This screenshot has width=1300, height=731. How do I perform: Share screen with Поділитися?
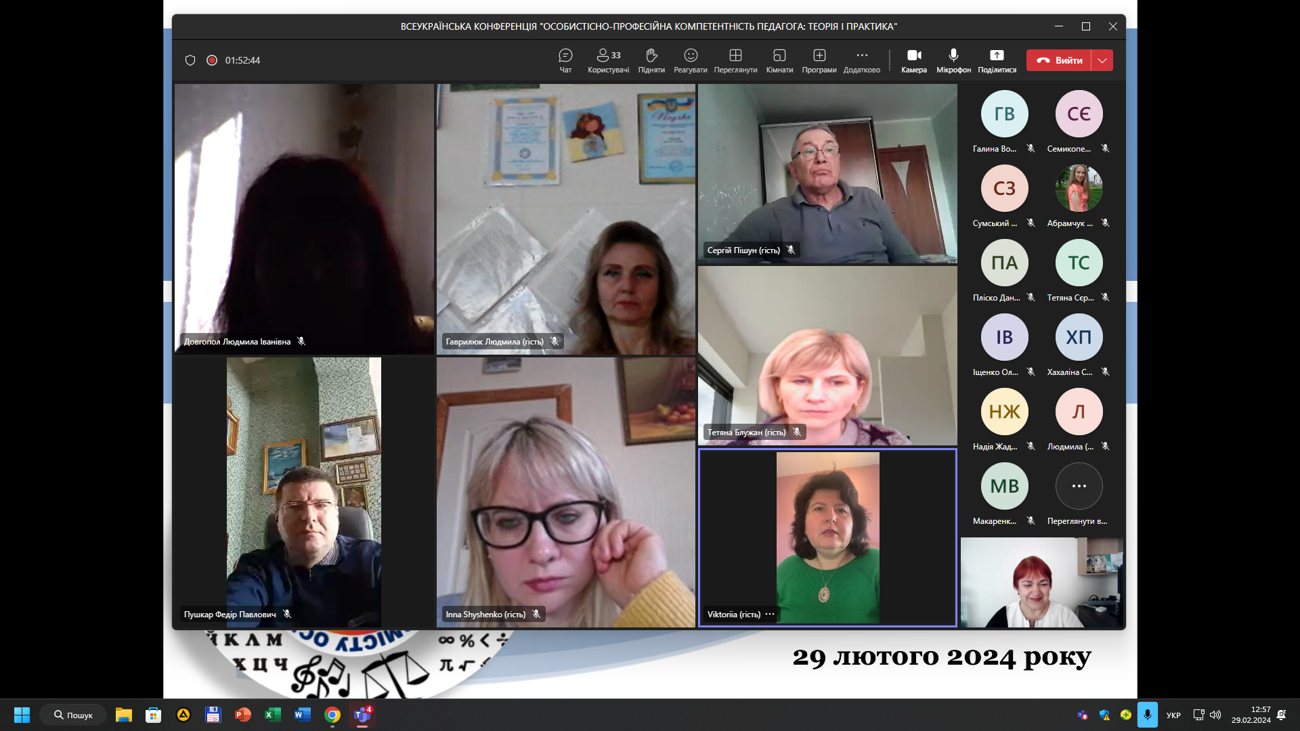pyautogui.click(x=997, y=60)
